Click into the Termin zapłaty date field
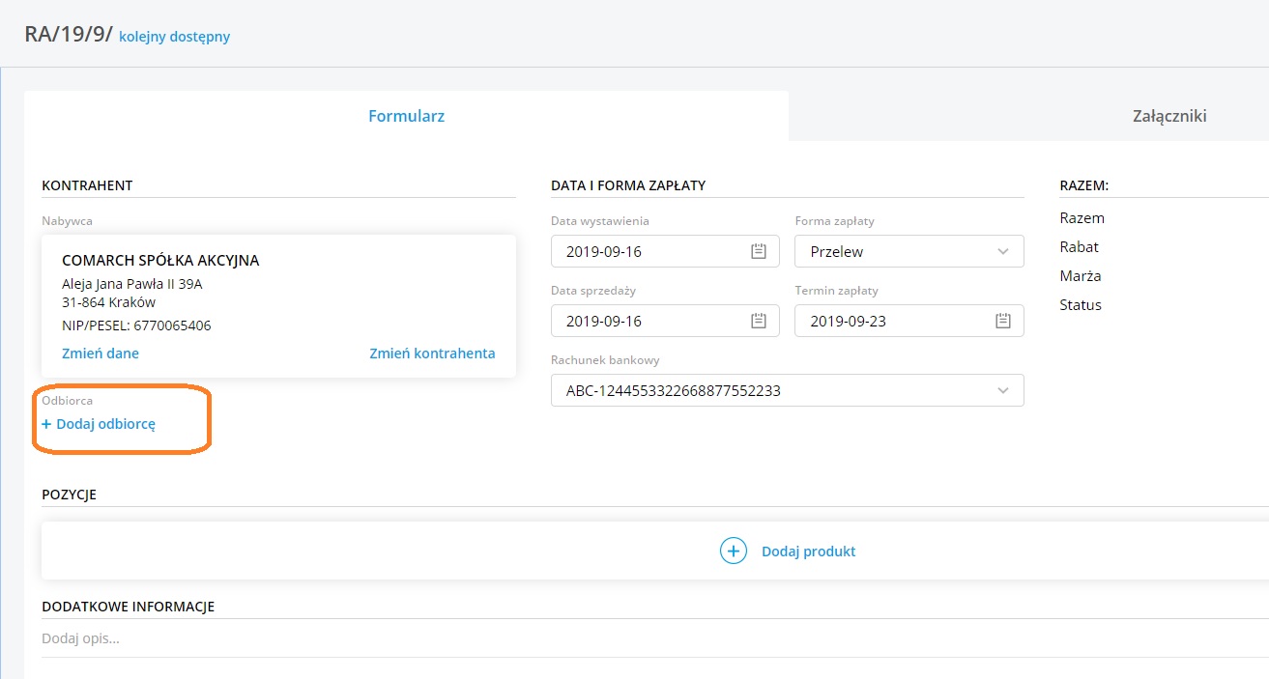The image size is (1269, 679). click(889, 321)
